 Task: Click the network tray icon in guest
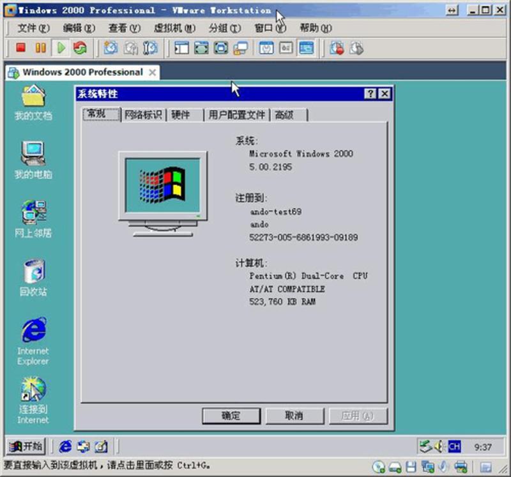[x=425, y=446]
